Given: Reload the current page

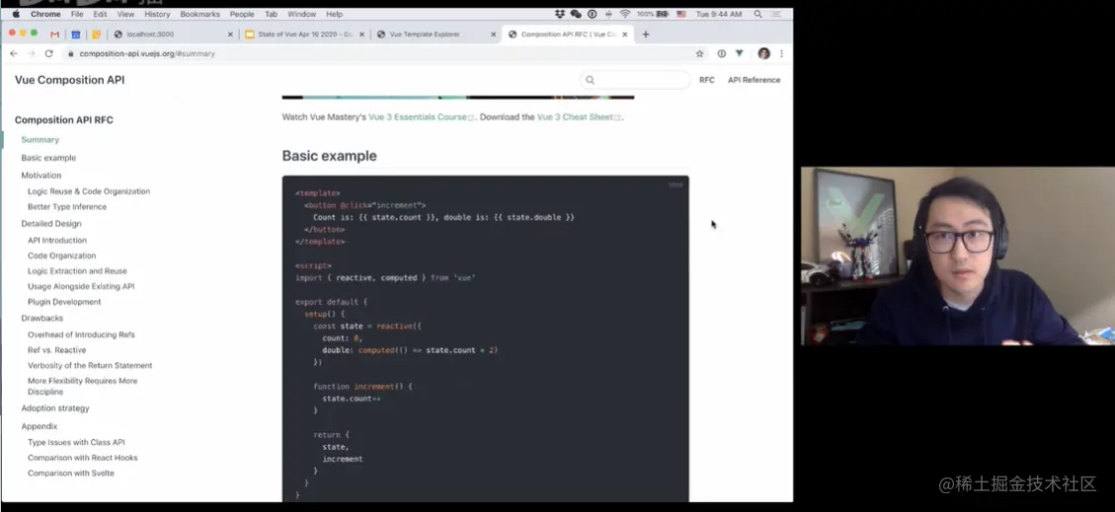Looking at the screenshot, I should point(49,53).
